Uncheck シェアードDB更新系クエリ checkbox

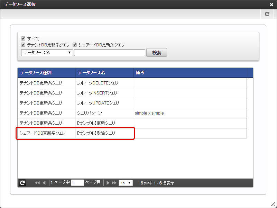point(75,45)
